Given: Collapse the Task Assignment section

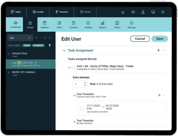Looking at the screenshot, I should pos(64,50).
